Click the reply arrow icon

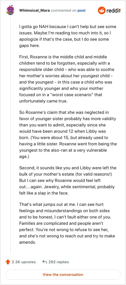point(44,262)
